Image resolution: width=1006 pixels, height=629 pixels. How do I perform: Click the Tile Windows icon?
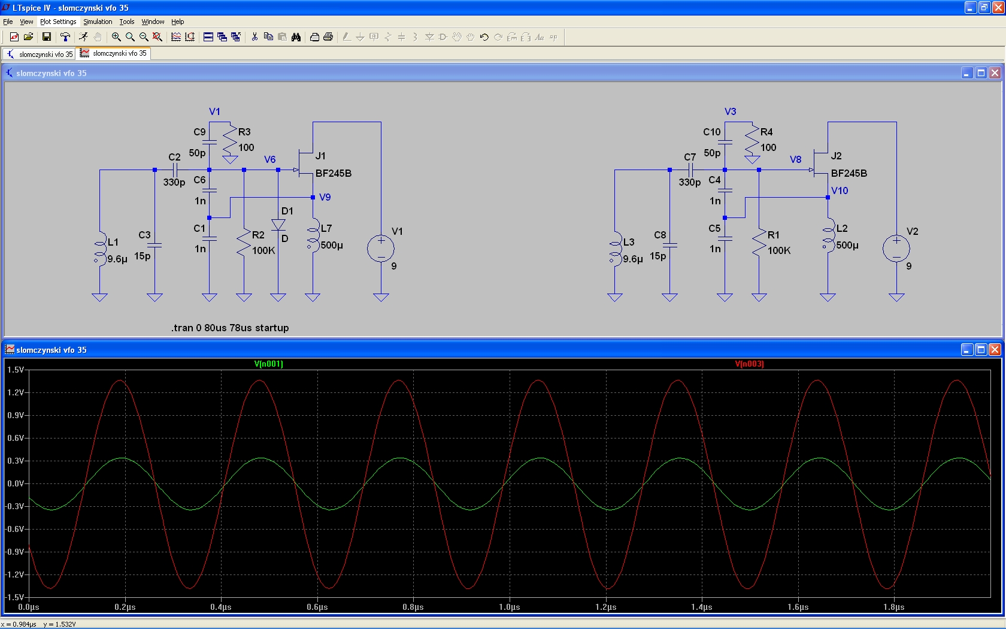(x=208, y=37)
